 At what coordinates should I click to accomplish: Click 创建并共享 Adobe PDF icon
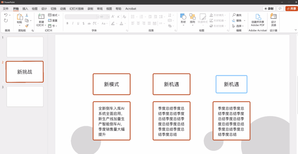(258, 20)
